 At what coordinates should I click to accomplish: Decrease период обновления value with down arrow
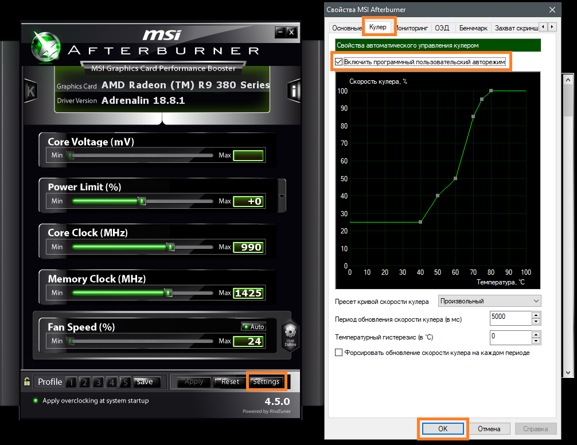click(536, 322)
